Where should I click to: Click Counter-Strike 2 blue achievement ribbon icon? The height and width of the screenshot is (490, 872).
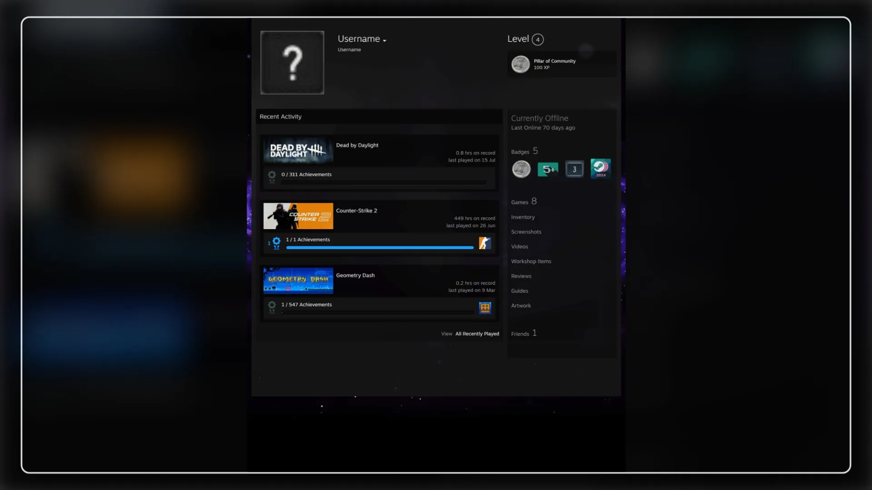point(276,243)
